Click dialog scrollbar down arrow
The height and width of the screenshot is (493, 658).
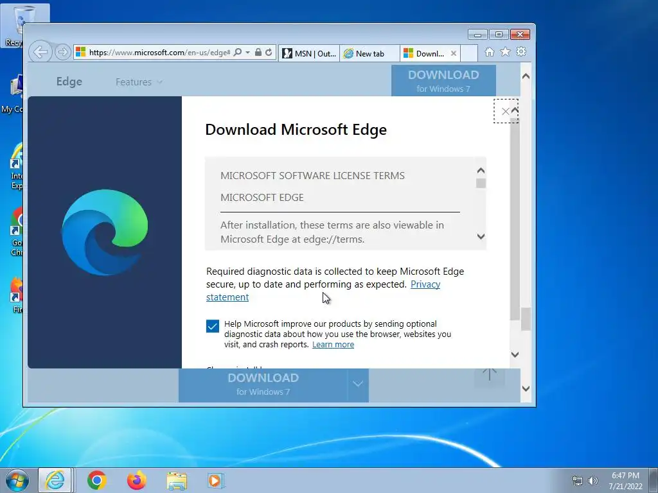coord(515,354)
